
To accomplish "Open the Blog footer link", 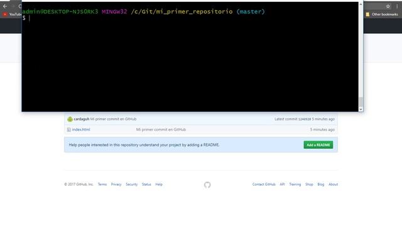I will pyautogui.click(x=321, y=184).
